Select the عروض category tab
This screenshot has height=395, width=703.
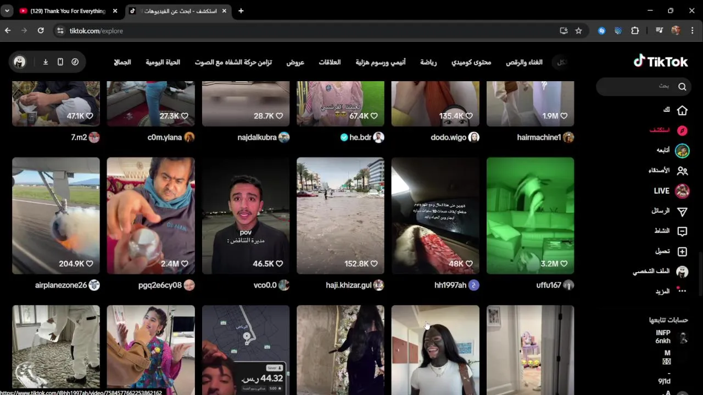click(295, 62)
